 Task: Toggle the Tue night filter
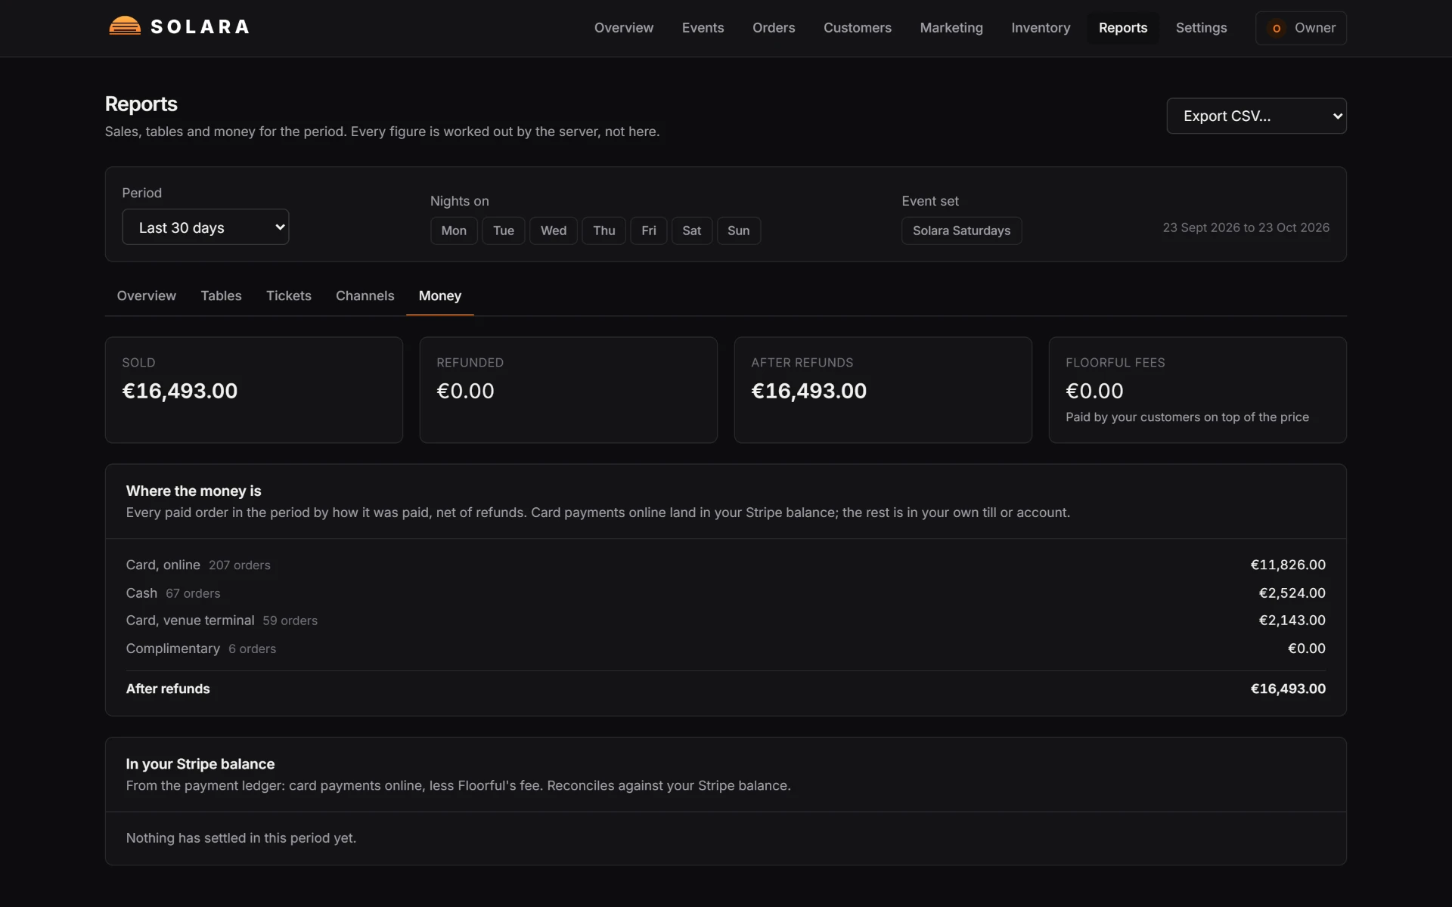click(x=504, y=231)
